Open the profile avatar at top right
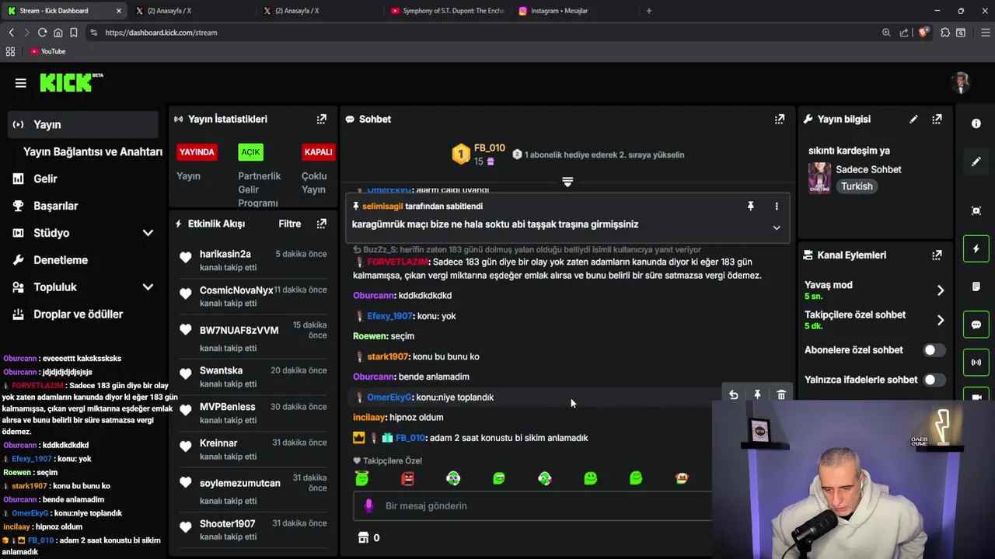995x559 pixels. [x=961, y=83]
